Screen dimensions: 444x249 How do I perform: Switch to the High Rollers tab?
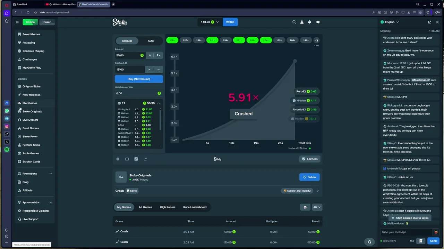pos(168,207)
